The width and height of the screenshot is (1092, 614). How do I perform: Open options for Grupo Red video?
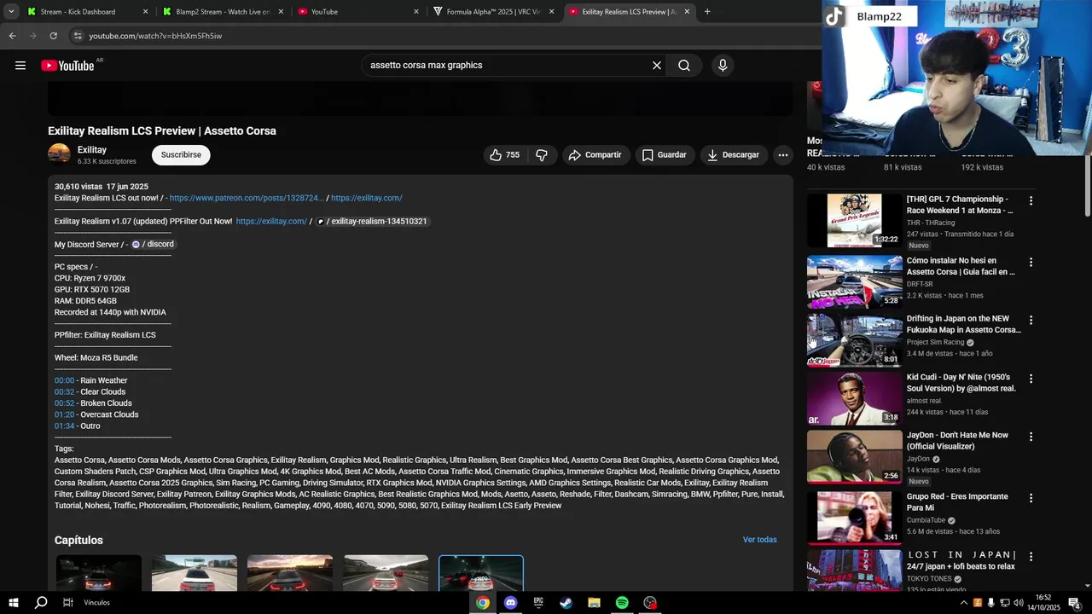pyautogui.click(x=1031, y=498)
